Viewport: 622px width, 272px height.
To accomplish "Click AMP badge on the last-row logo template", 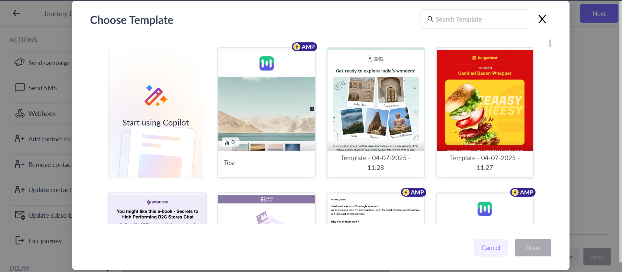I will [x=523, y=192].
